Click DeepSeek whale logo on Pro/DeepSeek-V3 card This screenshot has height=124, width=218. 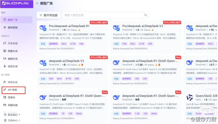tap(116, 28)
